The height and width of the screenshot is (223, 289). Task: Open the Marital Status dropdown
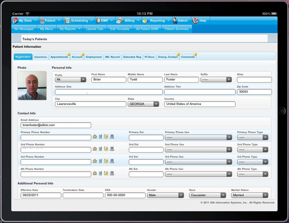coord(250,195)
